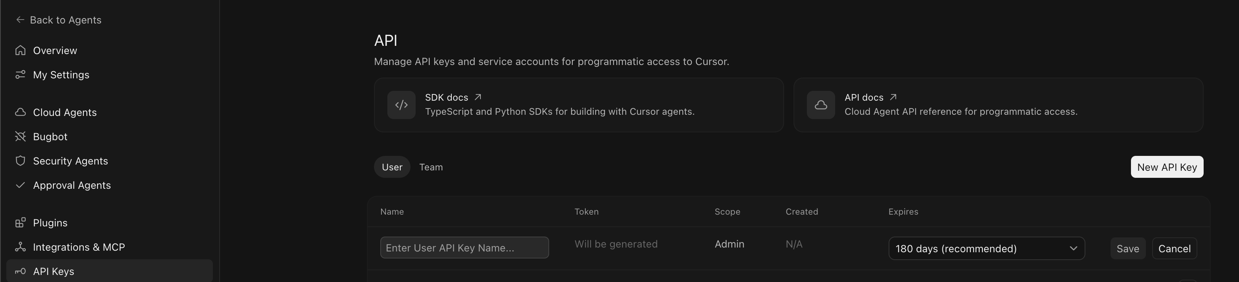The height and width of the screenshot is (282, 1239).
Task: Click the Approval Agents checkmark icon
Action: [x=20, y=185]
